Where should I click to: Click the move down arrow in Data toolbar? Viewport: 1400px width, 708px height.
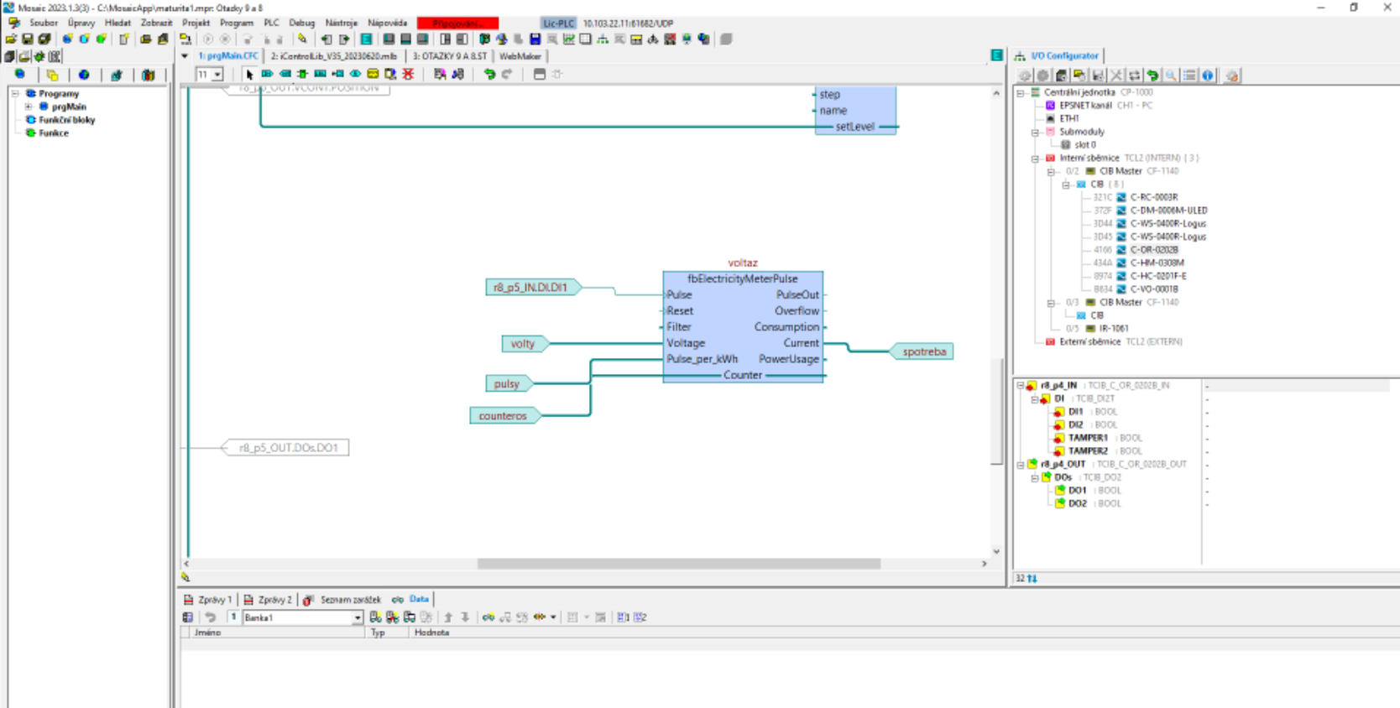(465, 617)
